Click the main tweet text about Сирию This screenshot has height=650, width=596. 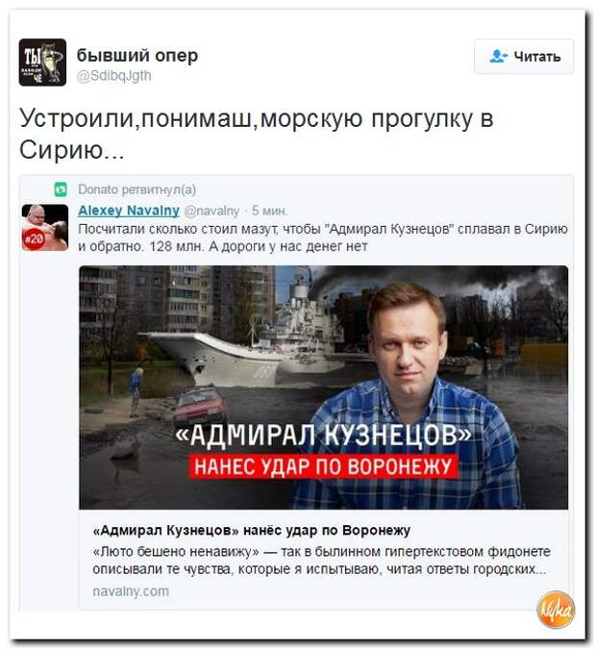pos(256,134)
